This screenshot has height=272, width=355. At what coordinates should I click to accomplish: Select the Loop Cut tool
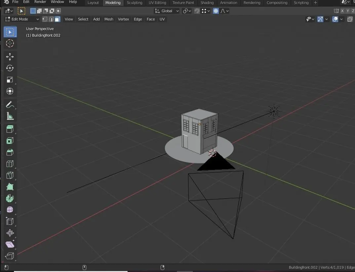pos(10,164)
